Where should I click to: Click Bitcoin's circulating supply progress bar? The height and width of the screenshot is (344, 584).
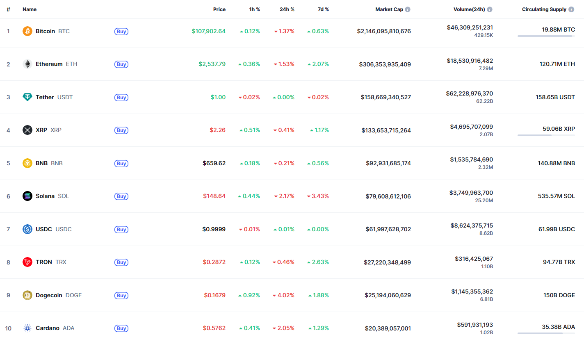tap(546, 36)
